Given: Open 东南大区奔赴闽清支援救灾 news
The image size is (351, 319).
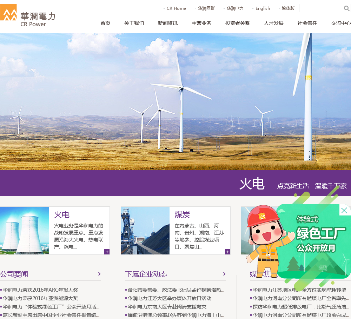Looking at the screenshot, I should pos(167,307).
